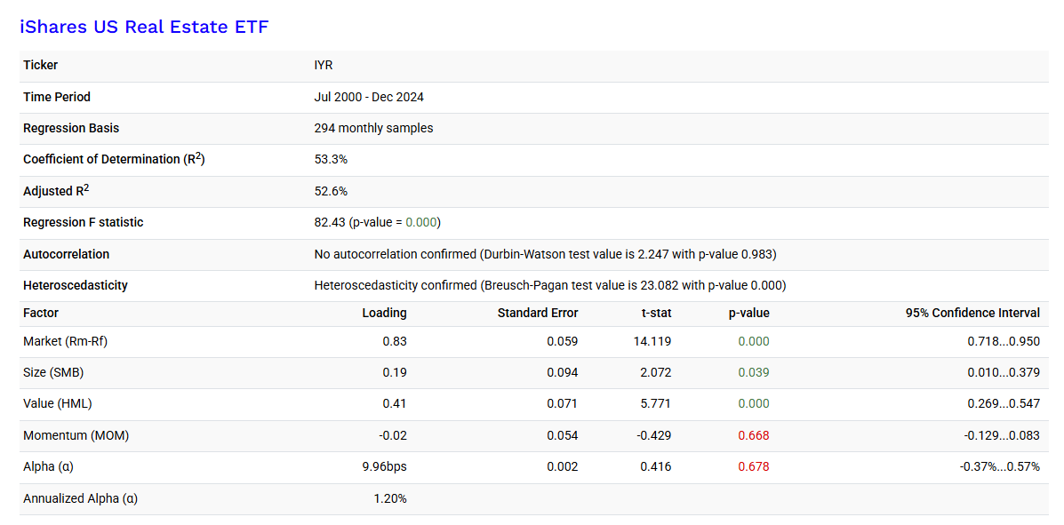Click the Adjusted R² label
The image size is (1064, 525).
(x=56, y=191)
